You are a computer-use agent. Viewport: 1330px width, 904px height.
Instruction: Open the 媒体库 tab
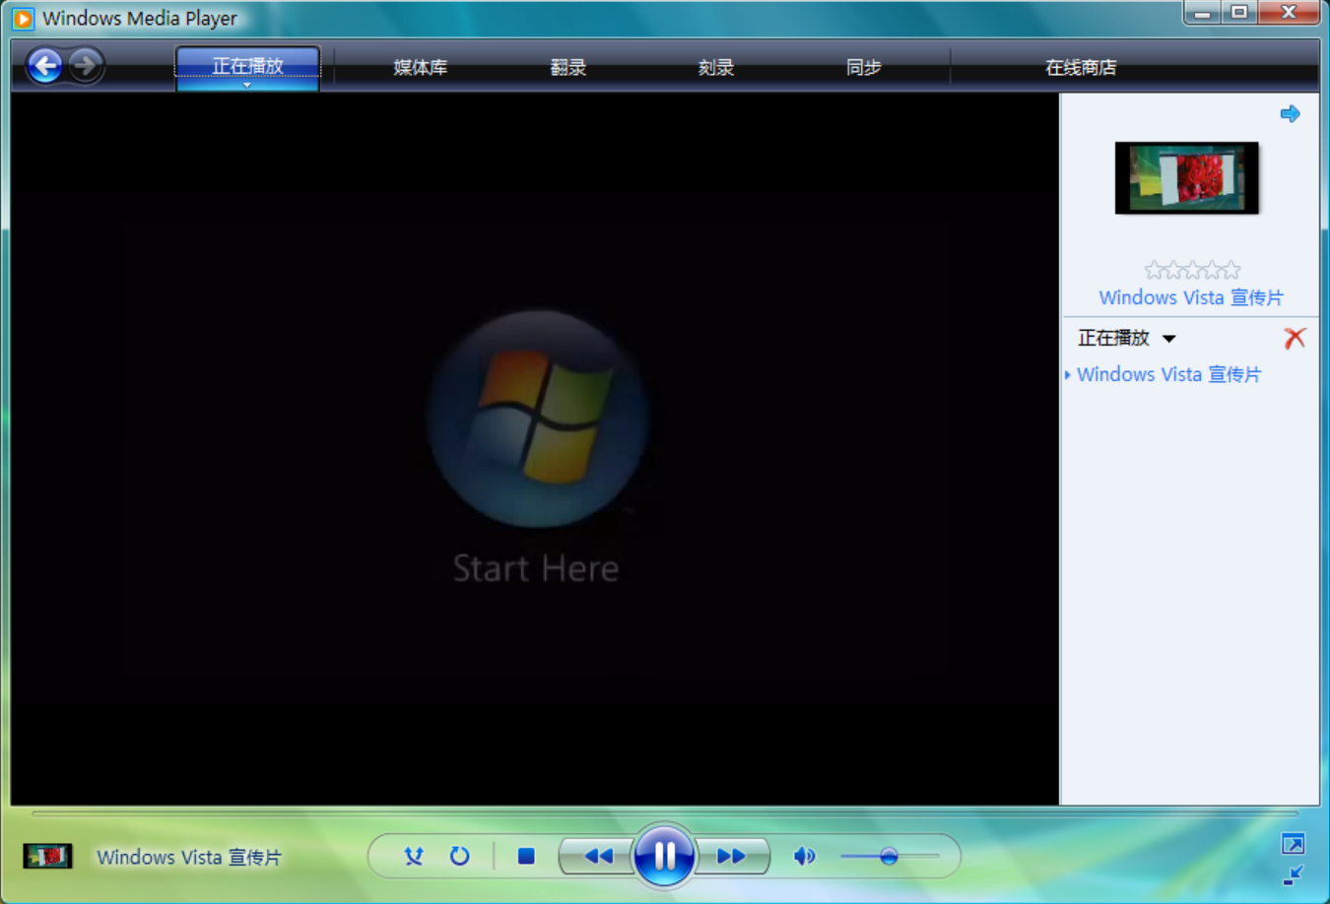tap(421, 67)
